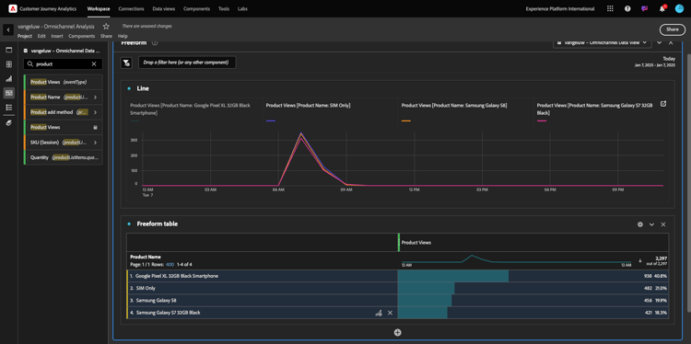Select the Components icon in left rail

9,93
